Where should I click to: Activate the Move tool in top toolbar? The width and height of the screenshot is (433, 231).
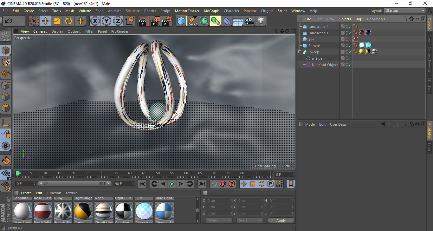pos(46,21)
